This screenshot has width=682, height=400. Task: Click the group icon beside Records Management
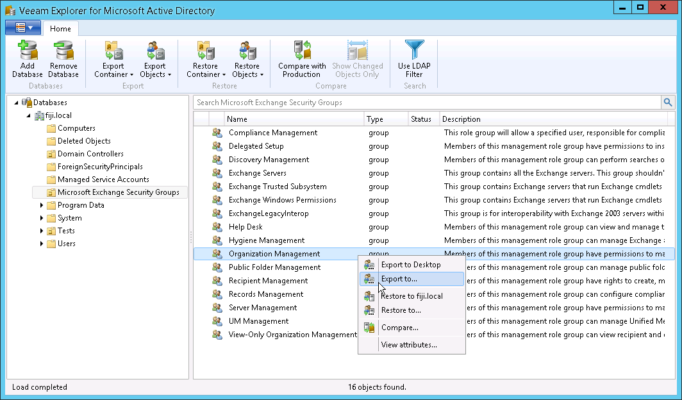(217, 294)
